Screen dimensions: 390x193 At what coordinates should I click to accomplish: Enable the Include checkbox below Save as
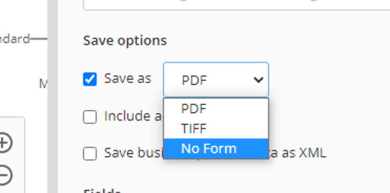[x=90, y=116]
